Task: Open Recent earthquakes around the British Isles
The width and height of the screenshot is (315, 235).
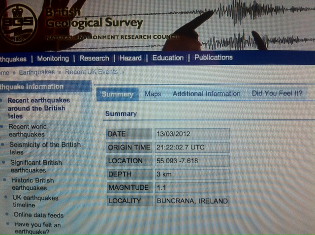Action: pos(39,108)
